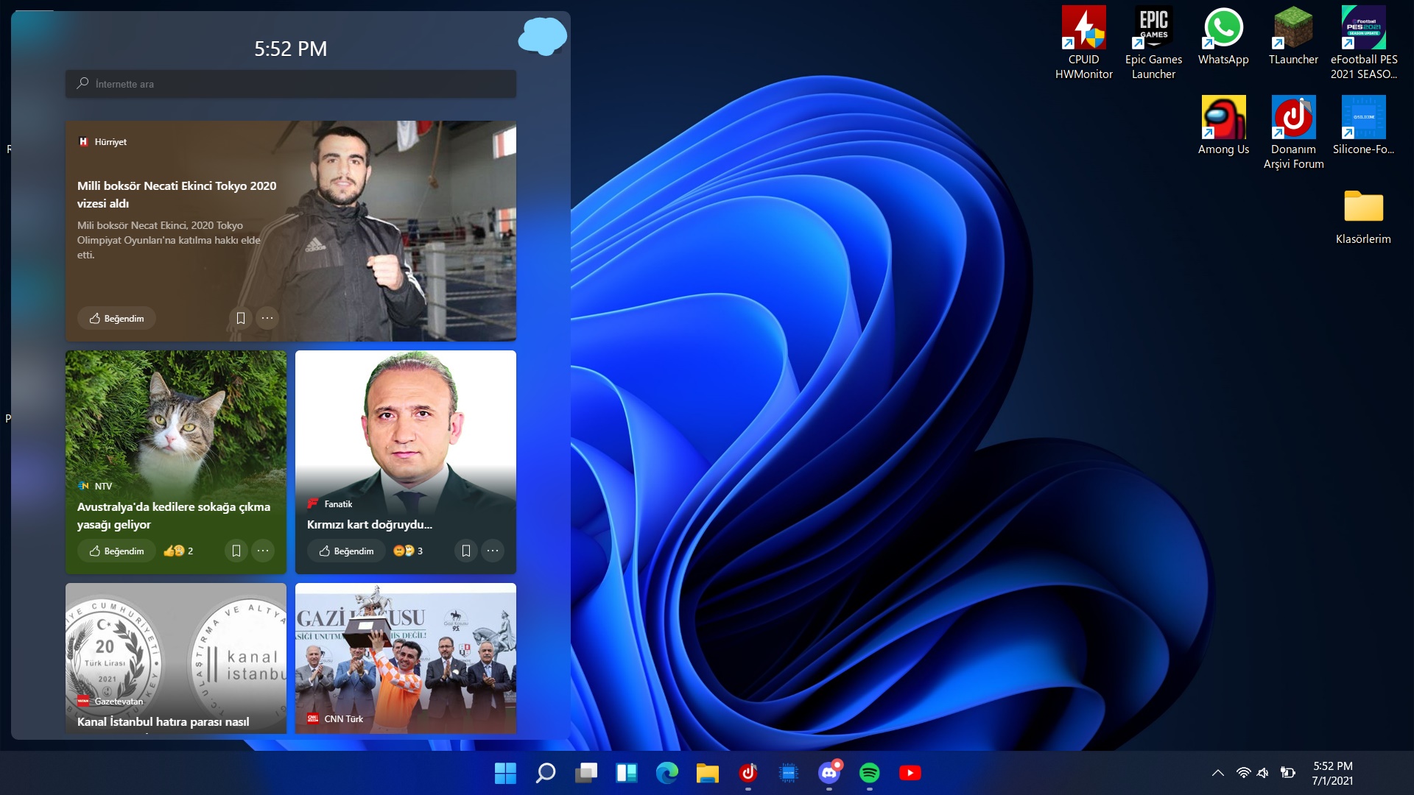The width and height of the screenshot is (1414, 795).
Task: Open taskbar Search
Action: click(546, 773)
